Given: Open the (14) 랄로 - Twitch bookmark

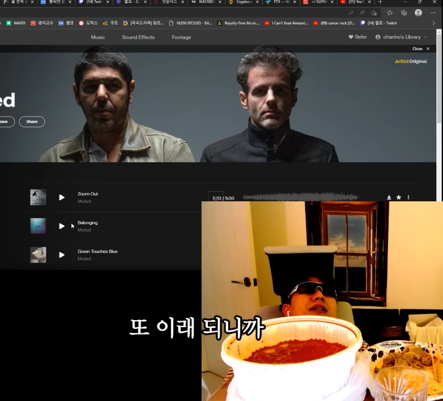Looking at the screenshot, I should tap(379, 23).
